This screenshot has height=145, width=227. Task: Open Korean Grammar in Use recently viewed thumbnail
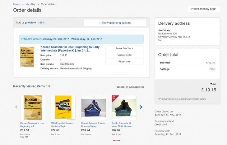point(33,108)
